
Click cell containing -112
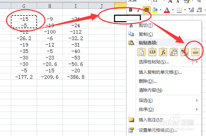[75, 32]
